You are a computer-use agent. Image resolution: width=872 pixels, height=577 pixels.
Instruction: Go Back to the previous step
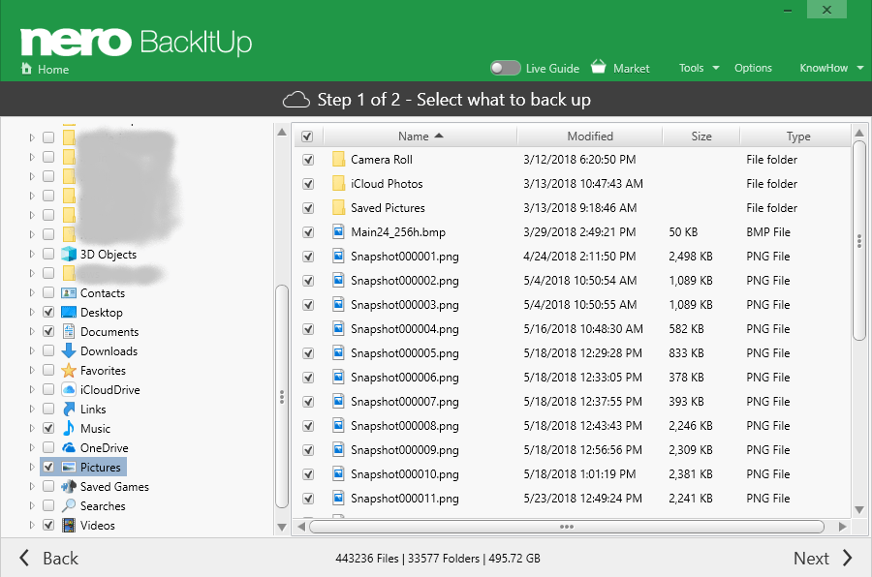pyautogui.click(x=49, y=558)
